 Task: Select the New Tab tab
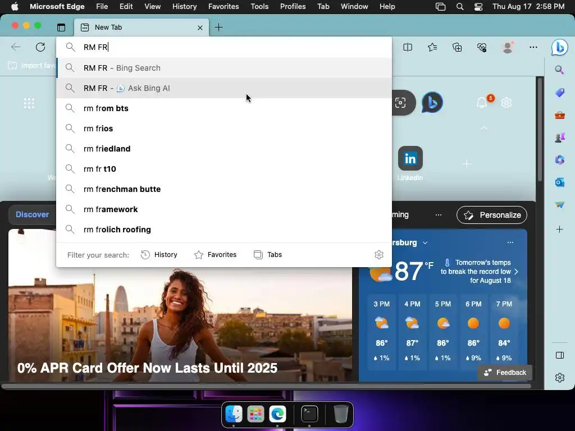[142, 27]
